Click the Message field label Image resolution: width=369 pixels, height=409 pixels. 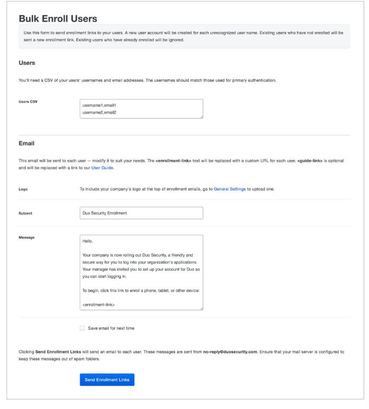(26, 237)
